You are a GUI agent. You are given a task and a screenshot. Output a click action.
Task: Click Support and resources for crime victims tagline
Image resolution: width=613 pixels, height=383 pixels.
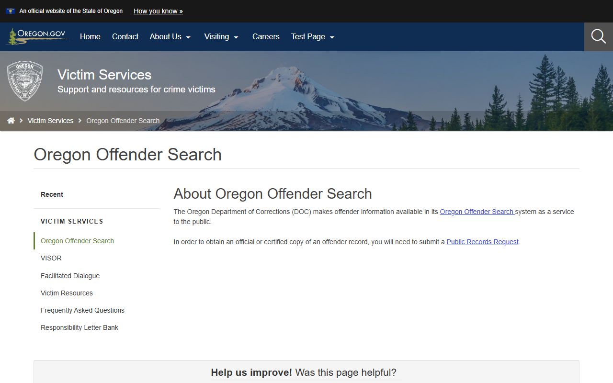click(136, 90)
